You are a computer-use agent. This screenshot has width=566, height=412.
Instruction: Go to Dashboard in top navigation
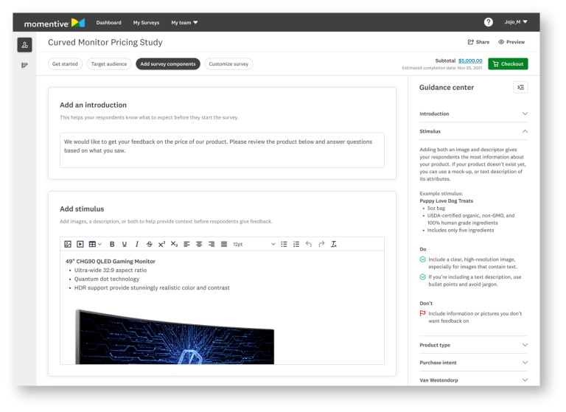[x=108, y=22]
